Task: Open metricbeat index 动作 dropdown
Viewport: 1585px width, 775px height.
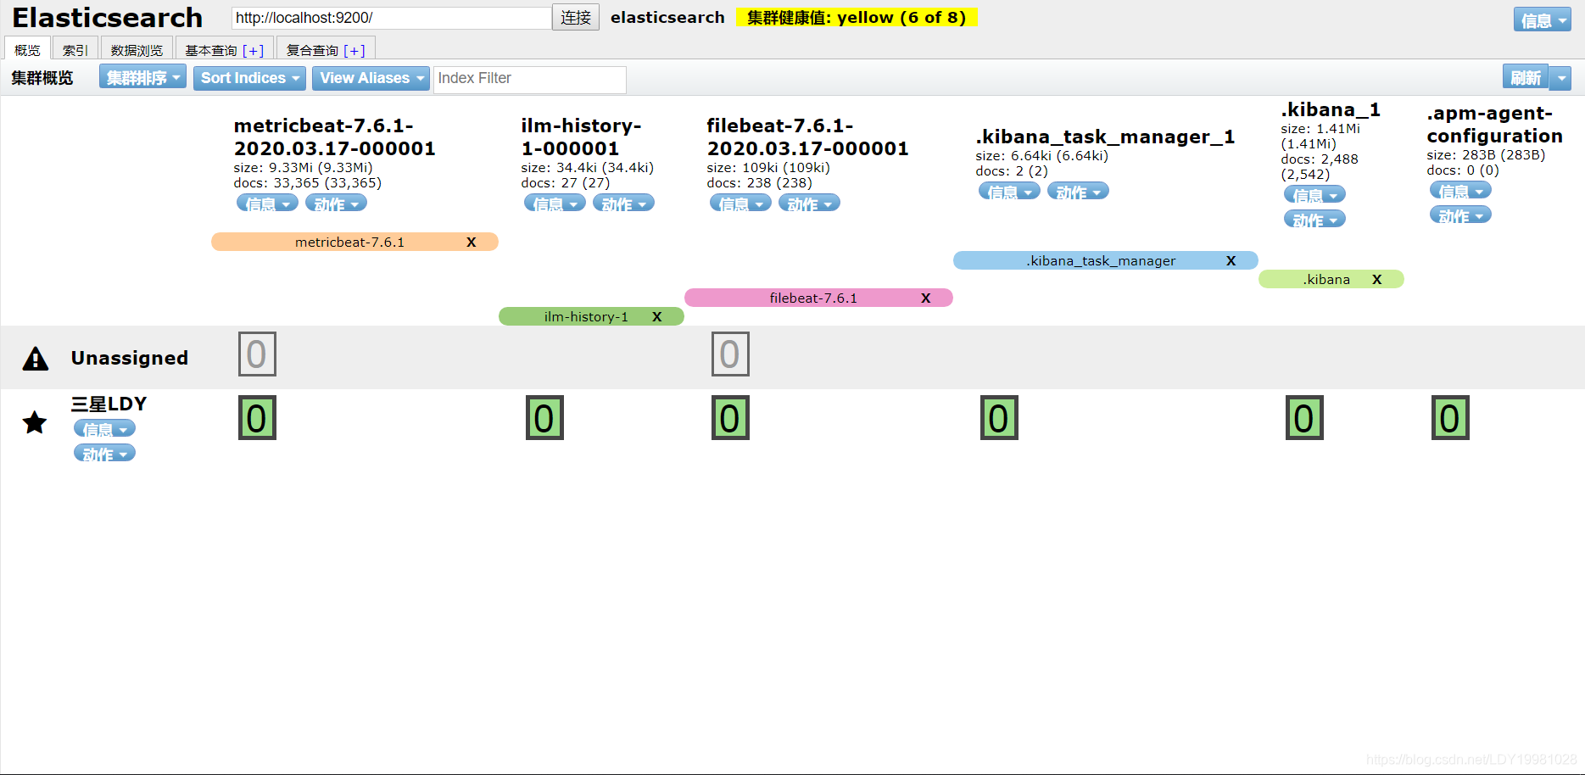Action: pos(336,204)
